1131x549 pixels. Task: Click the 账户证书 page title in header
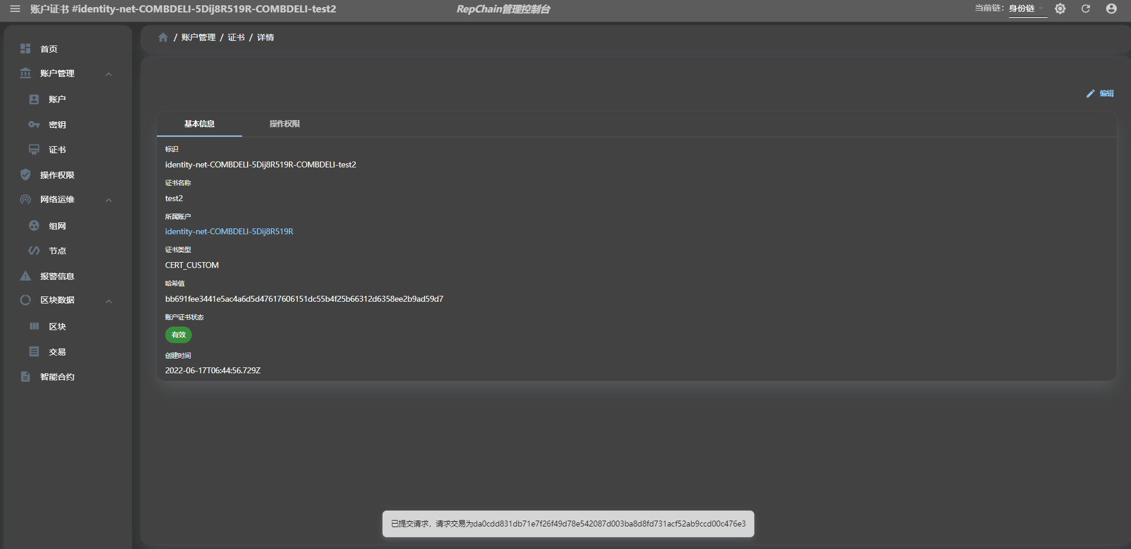pyautogui.click(x=183, y=9)
